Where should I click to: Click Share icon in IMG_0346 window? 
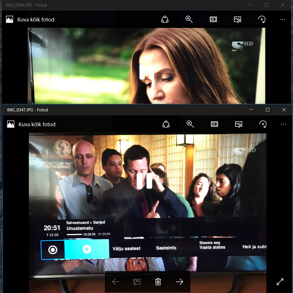[x=165, y=19]
